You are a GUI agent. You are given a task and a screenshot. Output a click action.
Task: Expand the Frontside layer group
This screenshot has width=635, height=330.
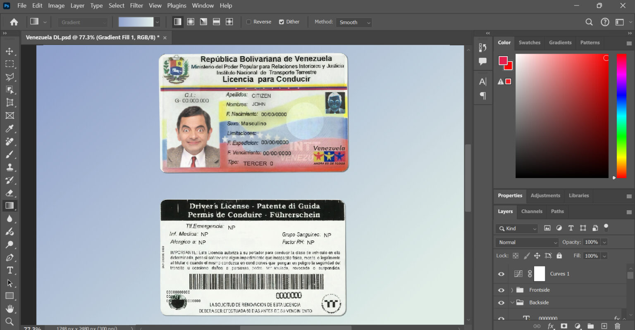tap(512, 290)
